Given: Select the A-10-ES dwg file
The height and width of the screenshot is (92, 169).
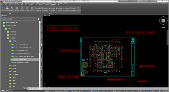Looking at the screenshot, I should coord(19,50).
